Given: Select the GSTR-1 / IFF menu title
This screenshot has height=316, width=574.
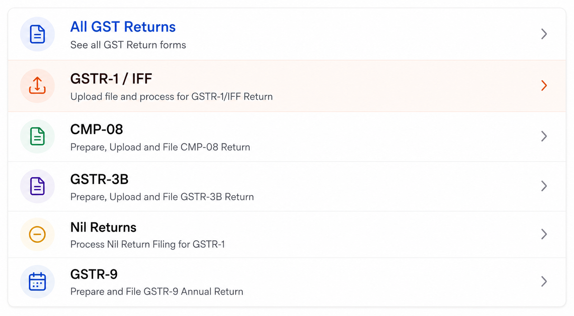Looking at the screenshot, I should [111, 79].
